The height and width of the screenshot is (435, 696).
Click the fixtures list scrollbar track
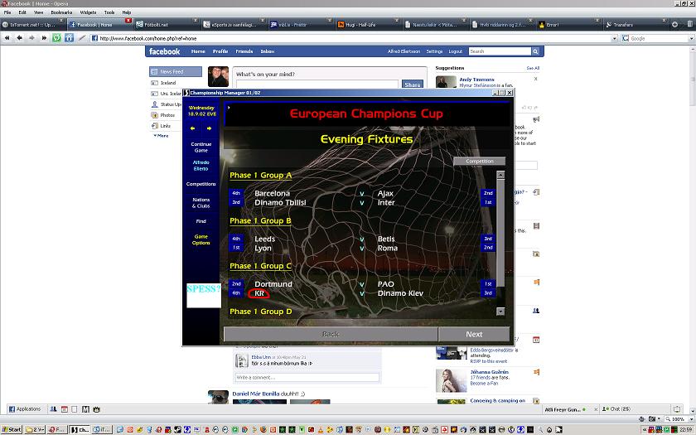coord(500,244)
